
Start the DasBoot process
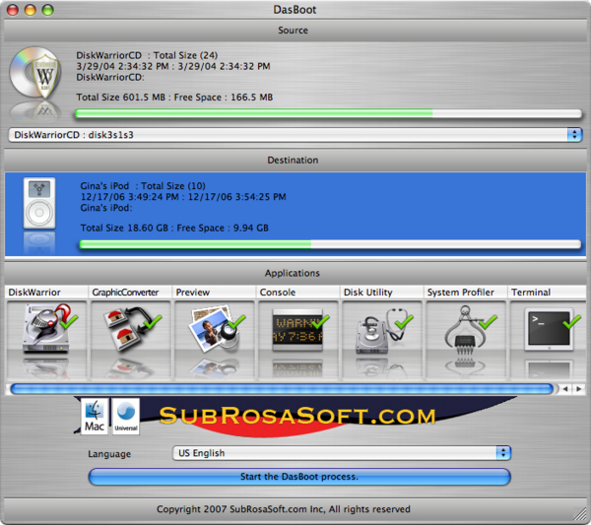click(299, 477)
